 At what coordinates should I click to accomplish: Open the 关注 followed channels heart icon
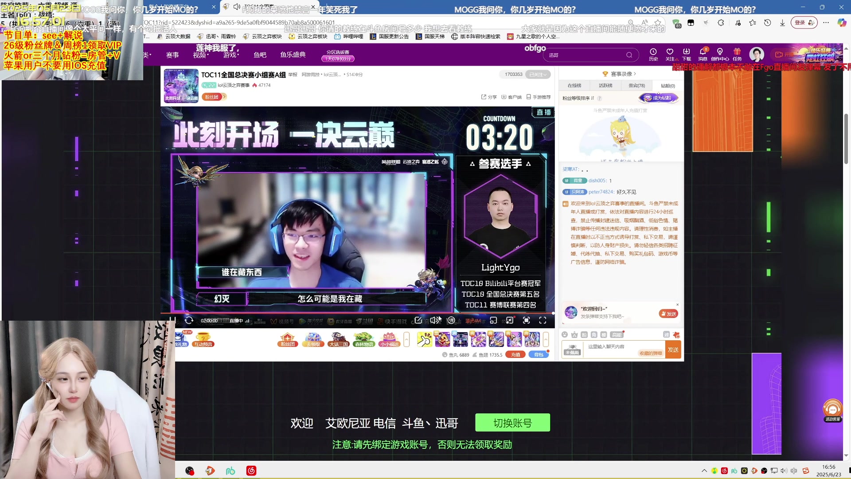[670, 54]
